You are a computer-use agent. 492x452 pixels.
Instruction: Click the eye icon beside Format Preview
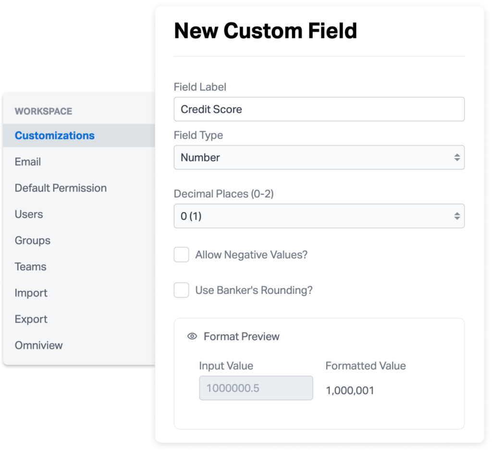pos(192,337)
